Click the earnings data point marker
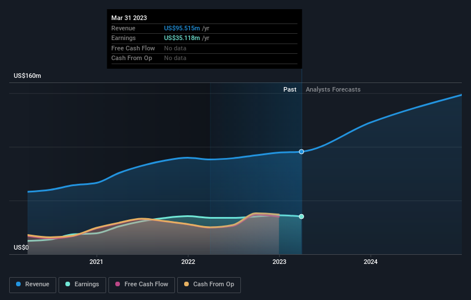 301,216
